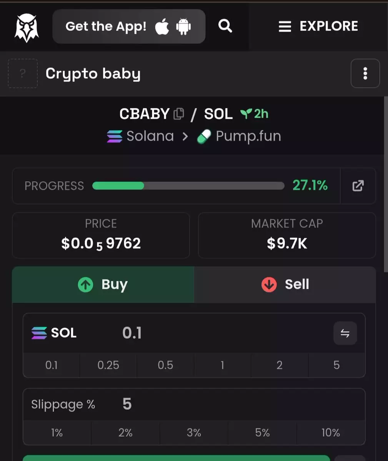Switch to the Sell tab
The width and height of the screenshot is (388, 461).
point(285,285)
